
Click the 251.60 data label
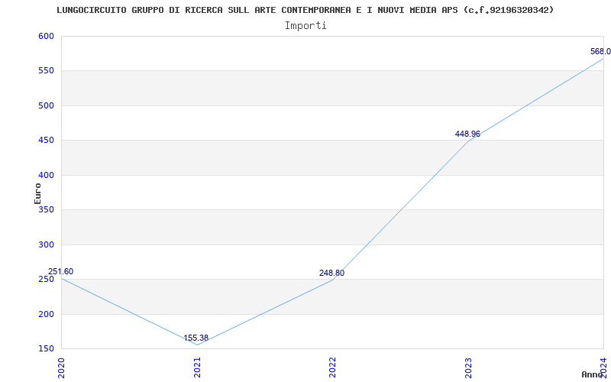click(60, 272)
